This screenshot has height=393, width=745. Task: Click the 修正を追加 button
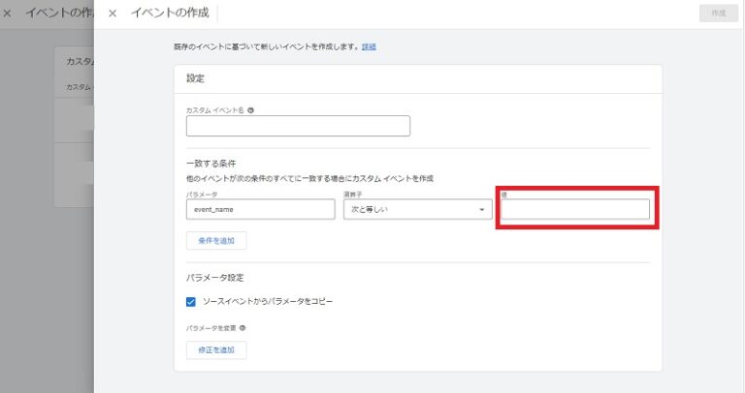coord(216,349)
